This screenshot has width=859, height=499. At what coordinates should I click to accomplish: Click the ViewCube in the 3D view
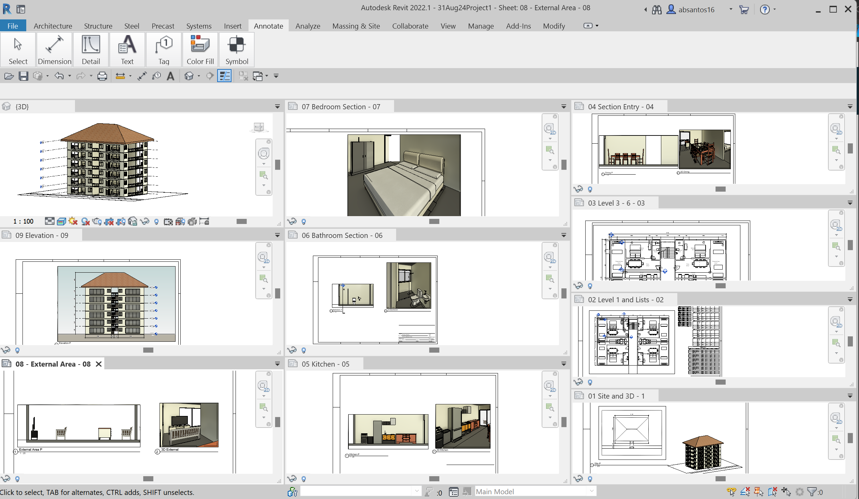pyautogui.click(x=259, y=127)
